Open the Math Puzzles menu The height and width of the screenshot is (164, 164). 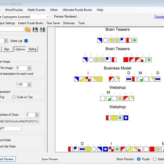[36, 10]
